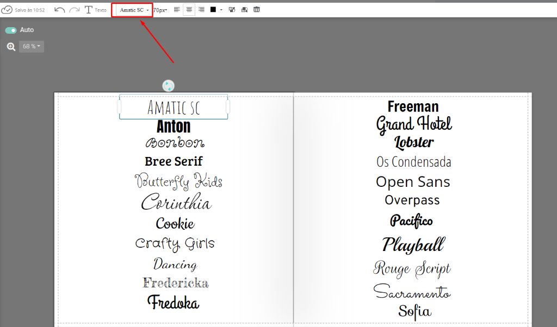Select the Rouge Script text
557x327 pixels.
pyautogui.click(x=412, y=269)
